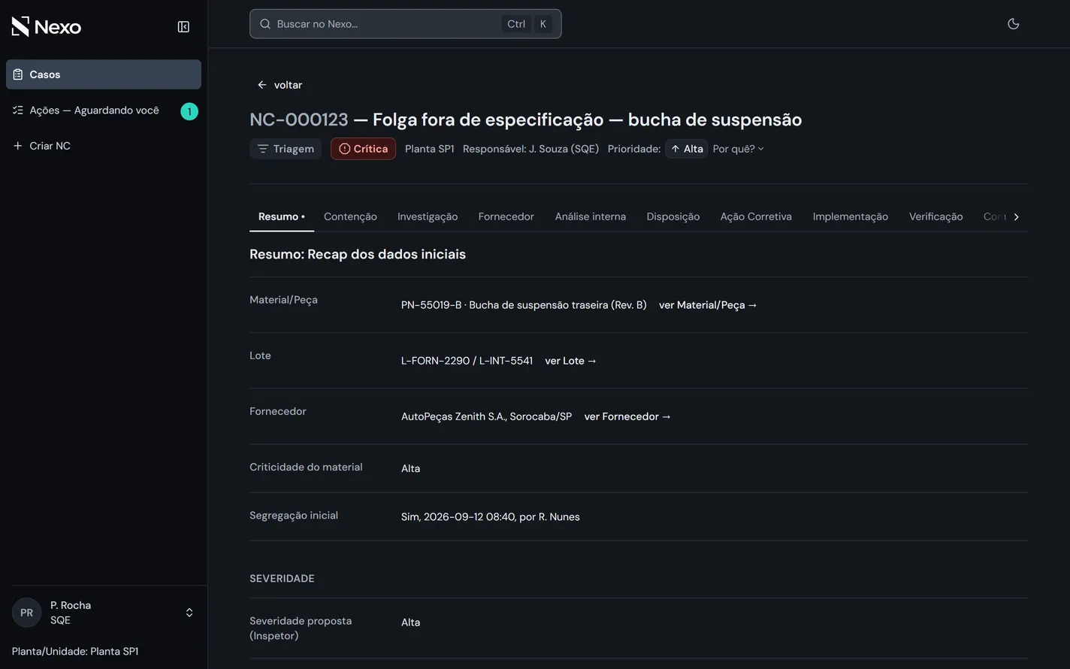Focus the Buscar no Nexo search field

(405, 24)
